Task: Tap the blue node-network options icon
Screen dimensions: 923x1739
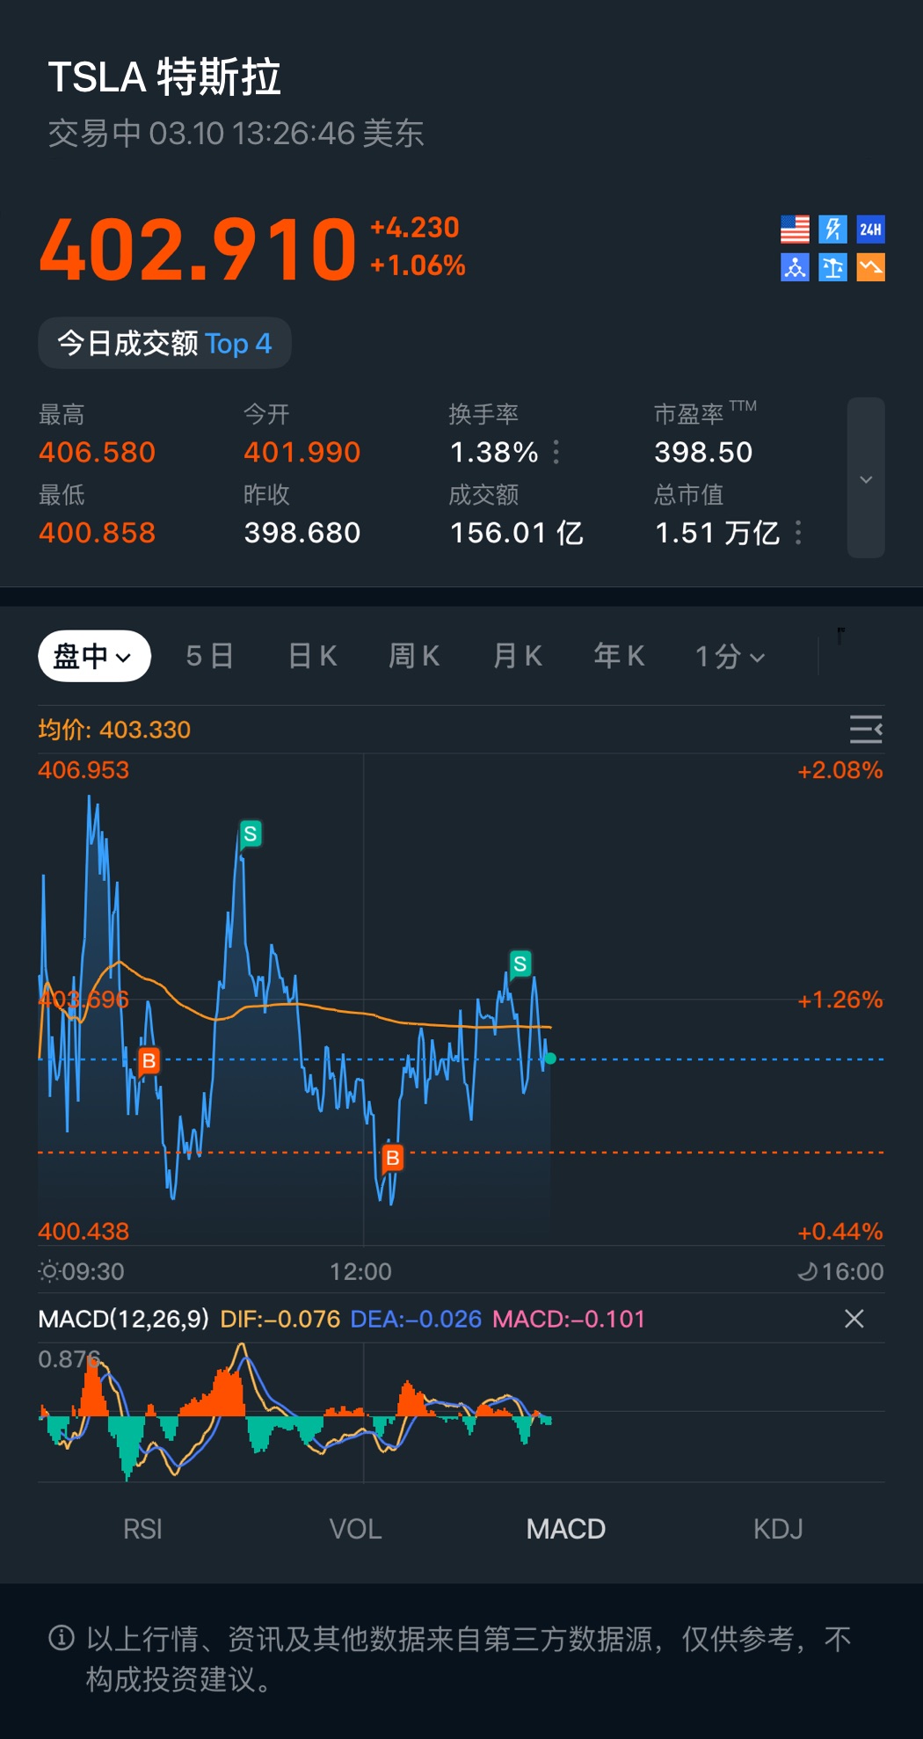Action: tap(795, 267)
